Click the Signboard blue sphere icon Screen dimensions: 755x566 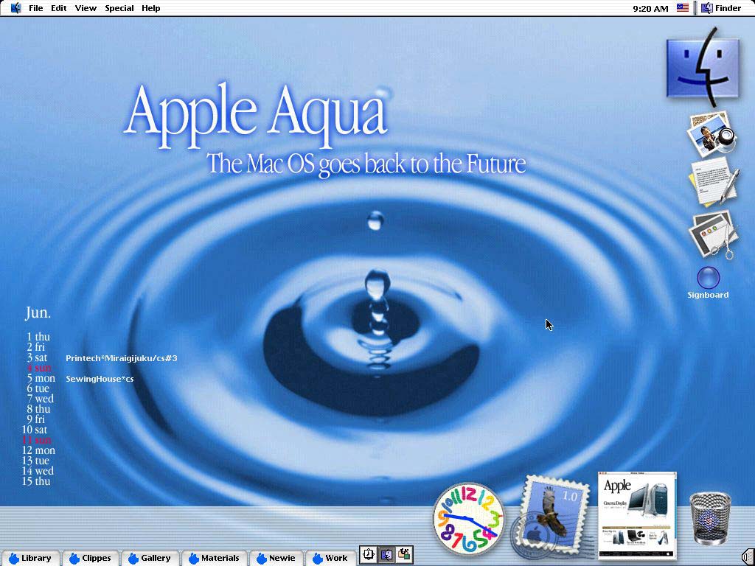coord(709,278)
